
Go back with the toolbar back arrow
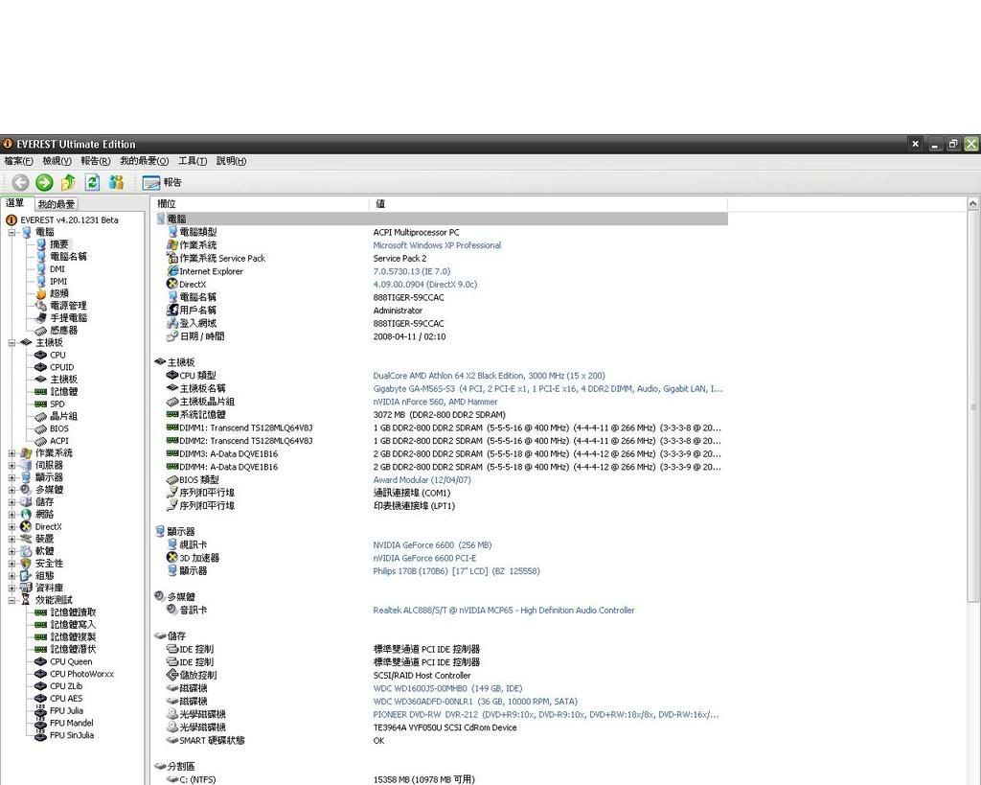(20, 182)
